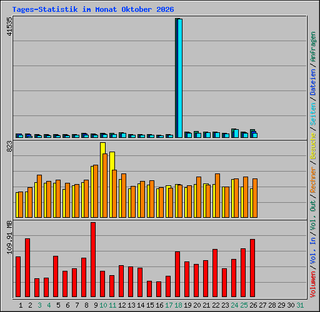Click the red volume bar for day 26
Image resolution: width=320 pixels, height=312 pixels.
click(252, 268)
